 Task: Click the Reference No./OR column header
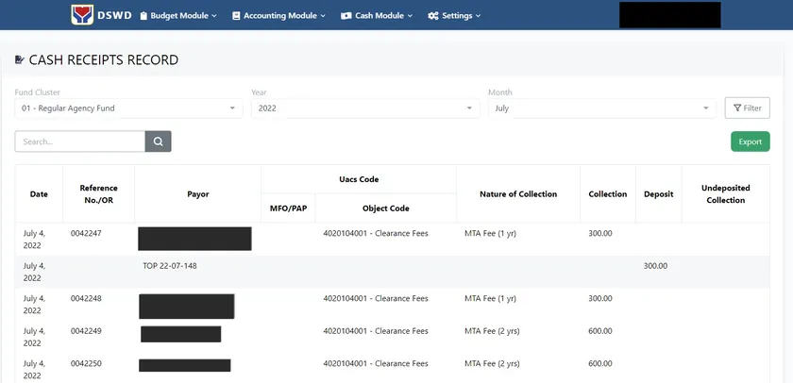98,194
